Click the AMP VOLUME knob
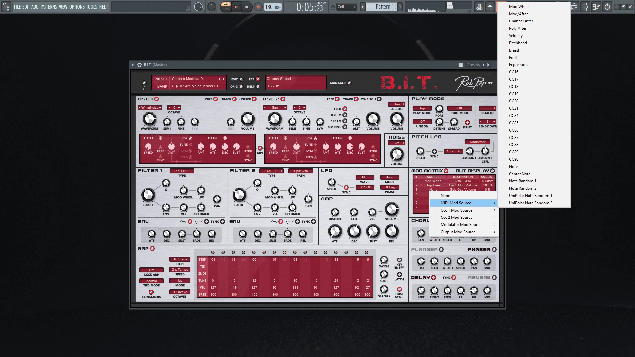Viewport: 635px width, 357px height. [392, 209]
